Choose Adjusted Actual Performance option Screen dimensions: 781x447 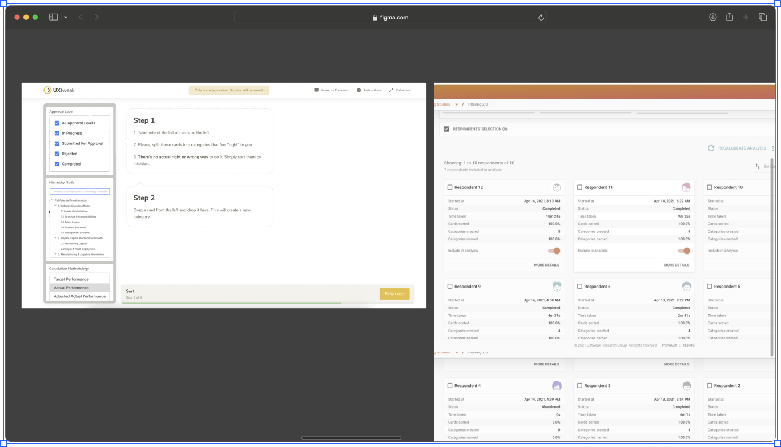79,296
